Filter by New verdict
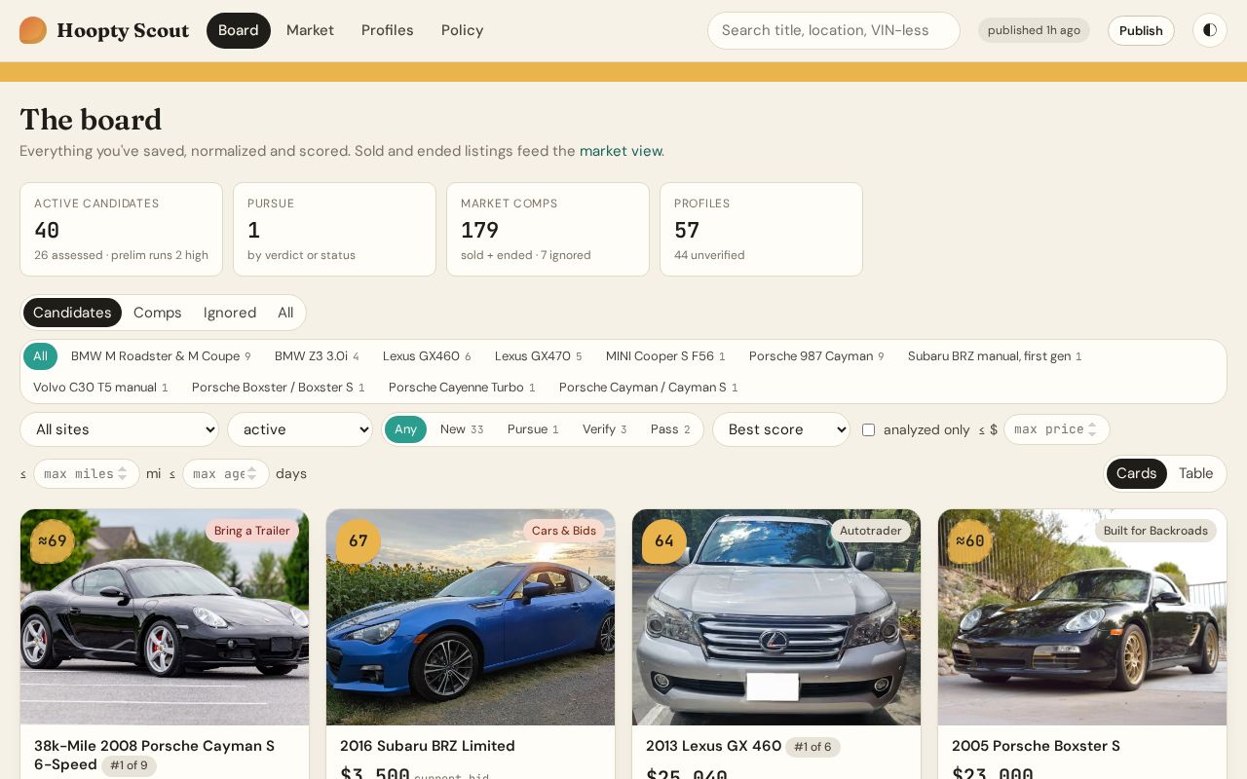Screen dimensions: 1247x779 pyautogui.click(x=462, y=429)
